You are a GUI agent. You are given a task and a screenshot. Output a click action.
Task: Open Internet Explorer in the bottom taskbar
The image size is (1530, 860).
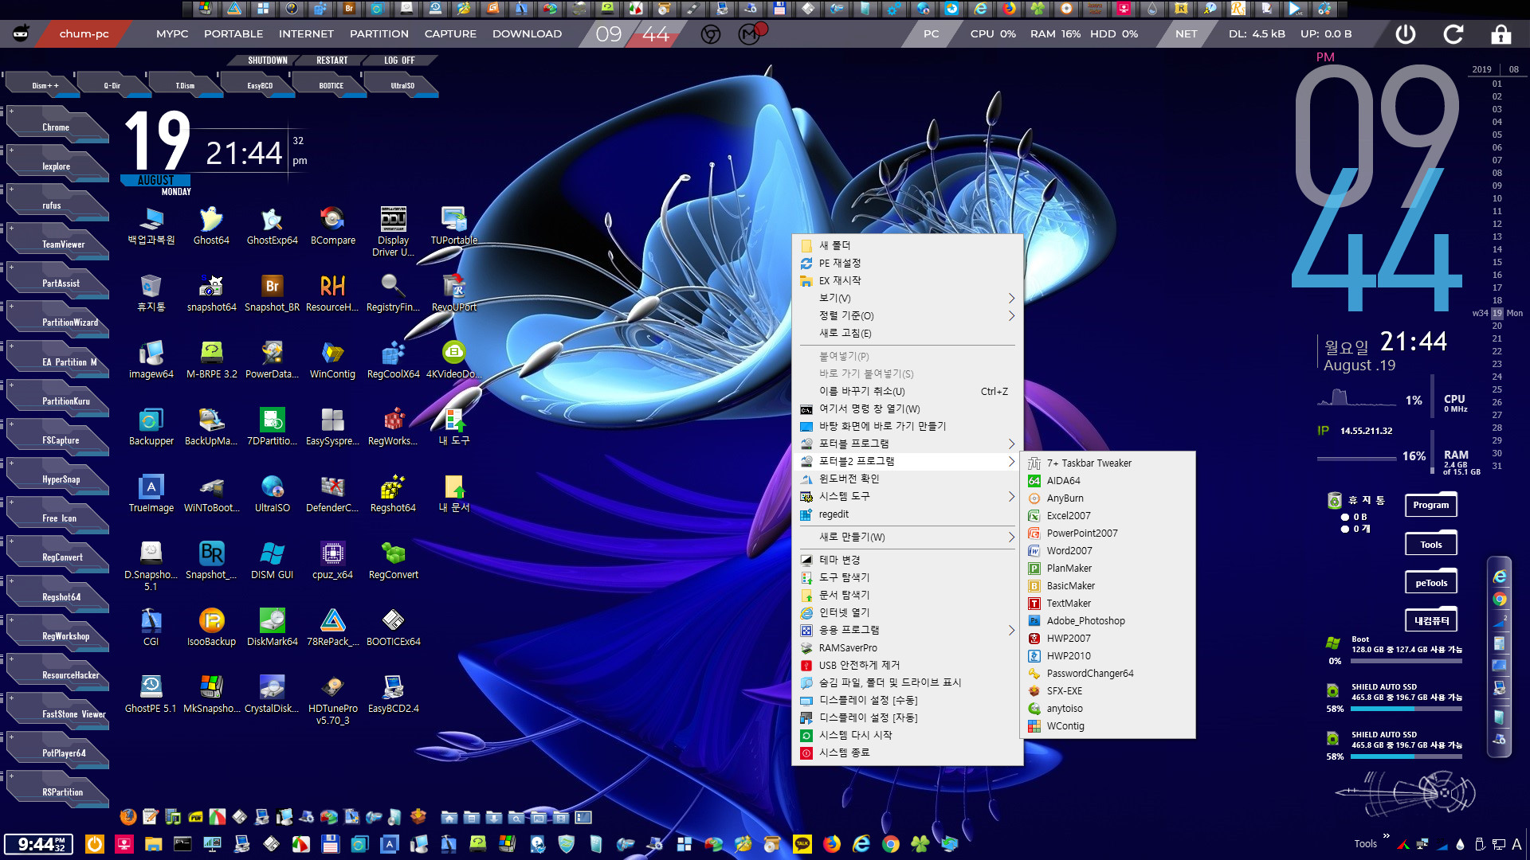(x=861, y=843)
